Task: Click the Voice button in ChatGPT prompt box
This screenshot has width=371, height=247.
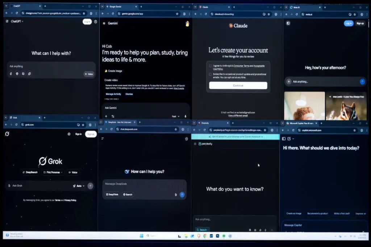Action: click(89, 74)
